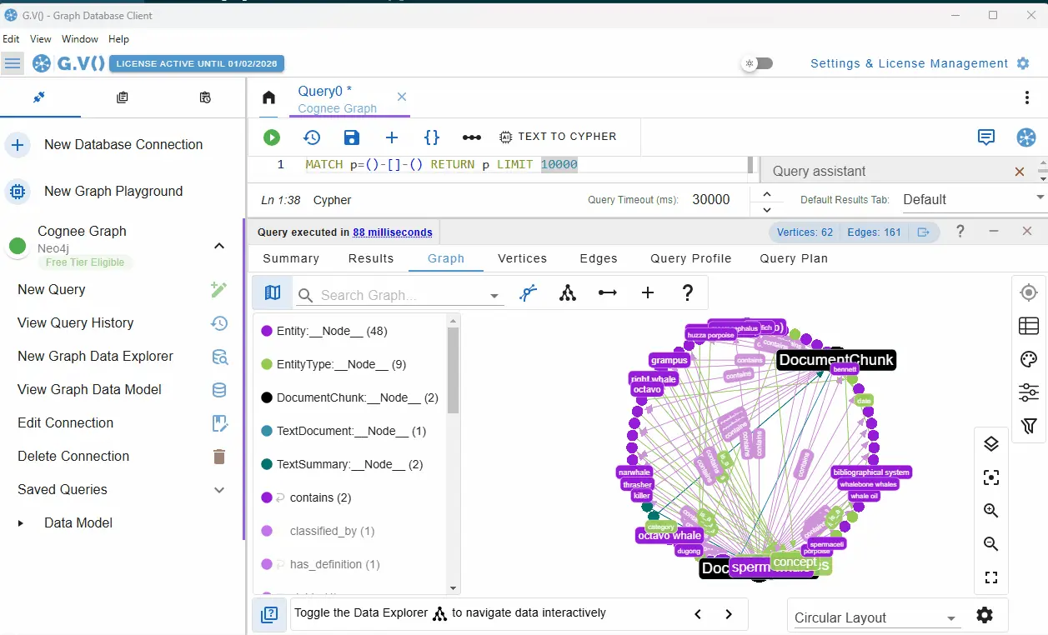Image resolution: width=1048 pixels, height=635 pixels.
Task: Open the palette styling icon
Action: tap(1029, 359)
